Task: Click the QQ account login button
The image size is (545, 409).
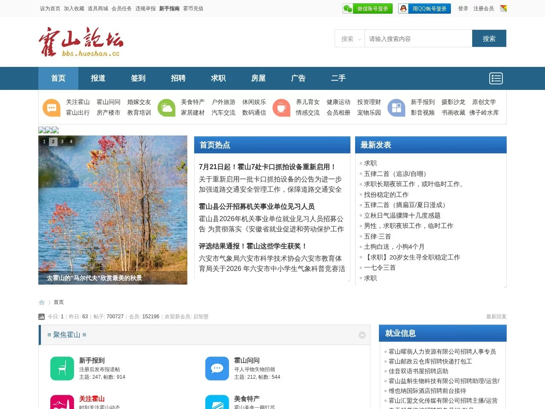Action: click(x=425, y=9)
